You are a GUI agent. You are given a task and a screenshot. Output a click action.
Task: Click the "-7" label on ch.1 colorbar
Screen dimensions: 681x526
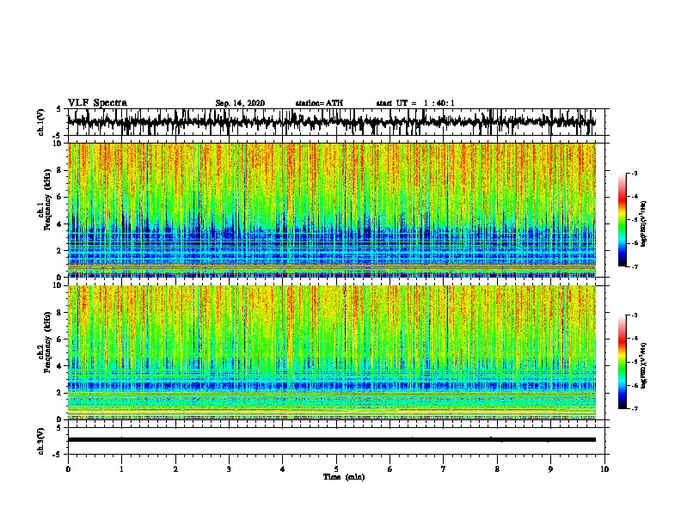tap(635, 266)
